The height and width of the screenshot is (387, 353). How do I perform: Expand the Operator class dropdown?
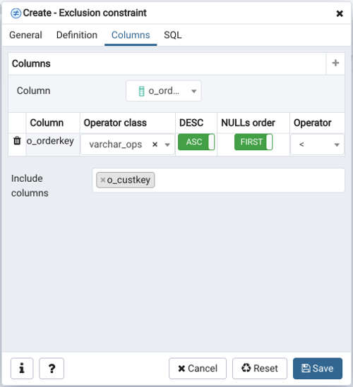click(x=167, y=145)
